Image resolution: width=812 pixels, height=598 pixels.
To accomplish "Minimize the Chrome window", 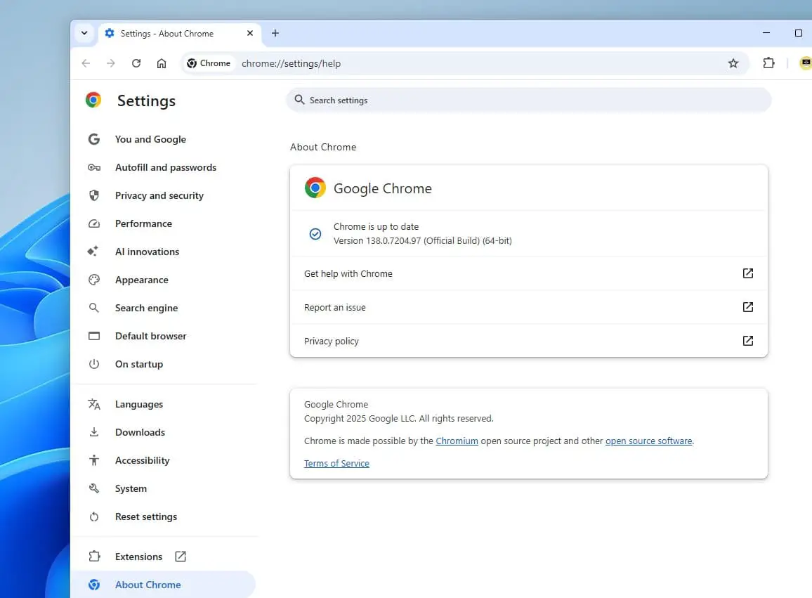I will coord(766,32).
